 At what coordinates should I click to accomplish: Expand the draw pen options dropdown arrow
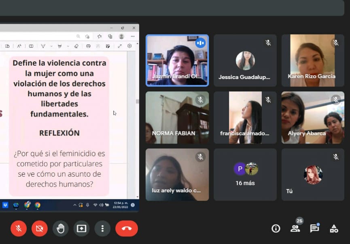click(x=51, y=46)
